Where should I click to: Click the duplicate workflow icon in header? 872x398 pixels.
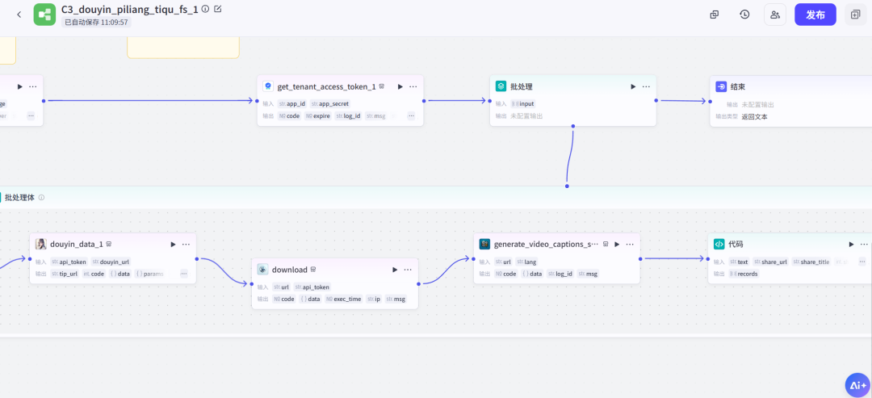pos(715,15)
